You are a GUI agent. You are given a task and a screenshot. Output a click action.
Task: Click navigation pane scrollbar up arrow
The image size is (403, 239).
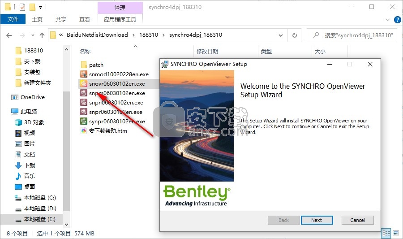pos(67,49)
